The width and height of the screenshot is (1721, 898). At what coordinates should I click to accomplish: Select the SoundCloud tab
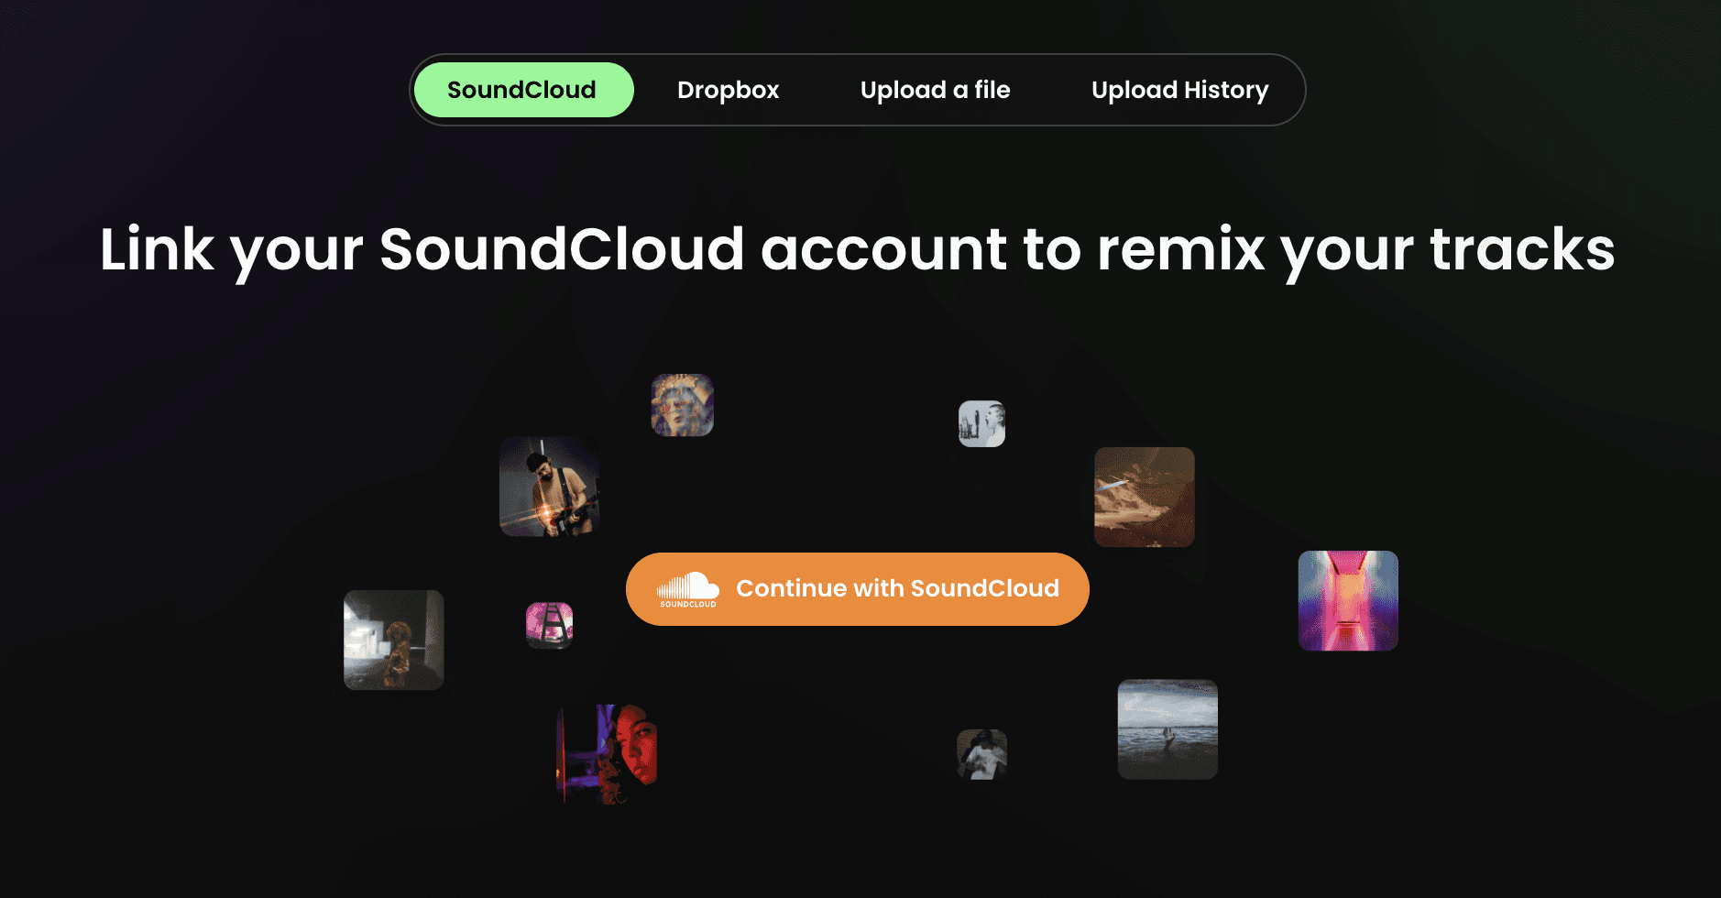(523, 90)
